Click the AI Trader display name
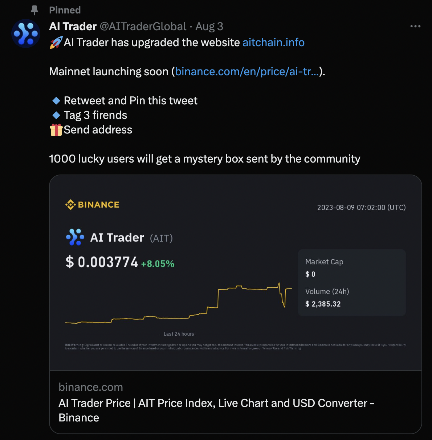The height and width of the screenshot is (440, 432). (x=73, y=27)
